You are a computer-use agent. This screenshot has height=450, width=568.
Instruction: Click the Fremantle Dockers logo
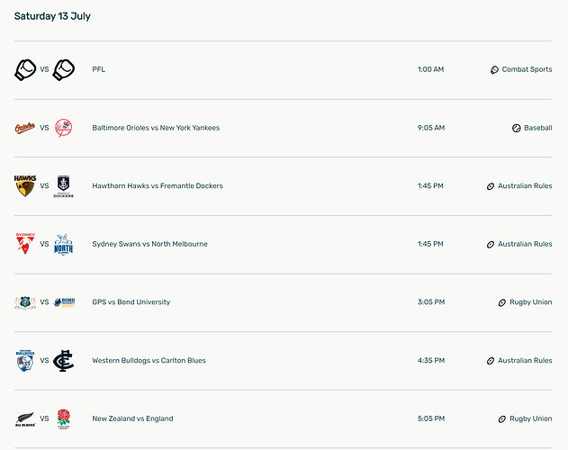[63, 186]
